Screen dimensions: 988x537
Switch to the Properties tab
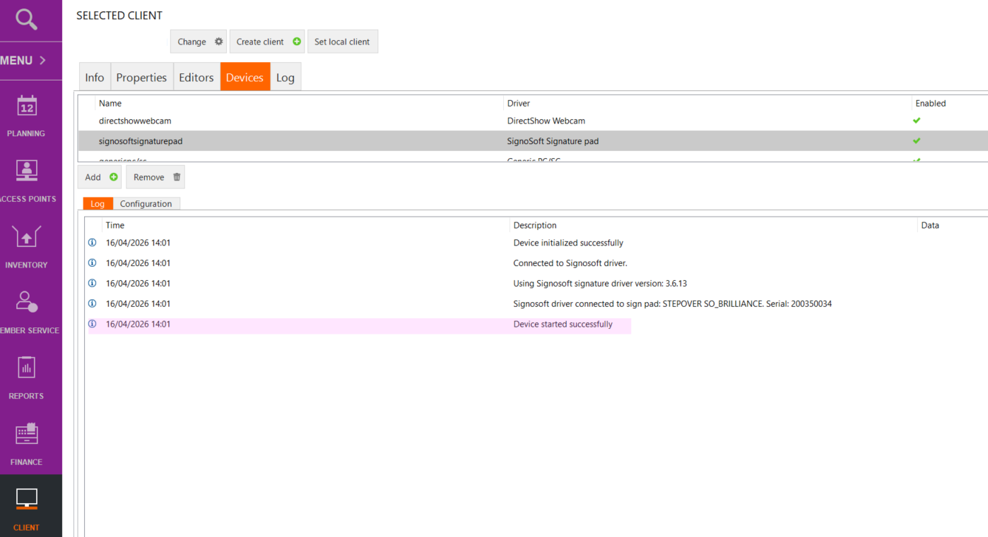pyautogui.click(x=141, y=78)
